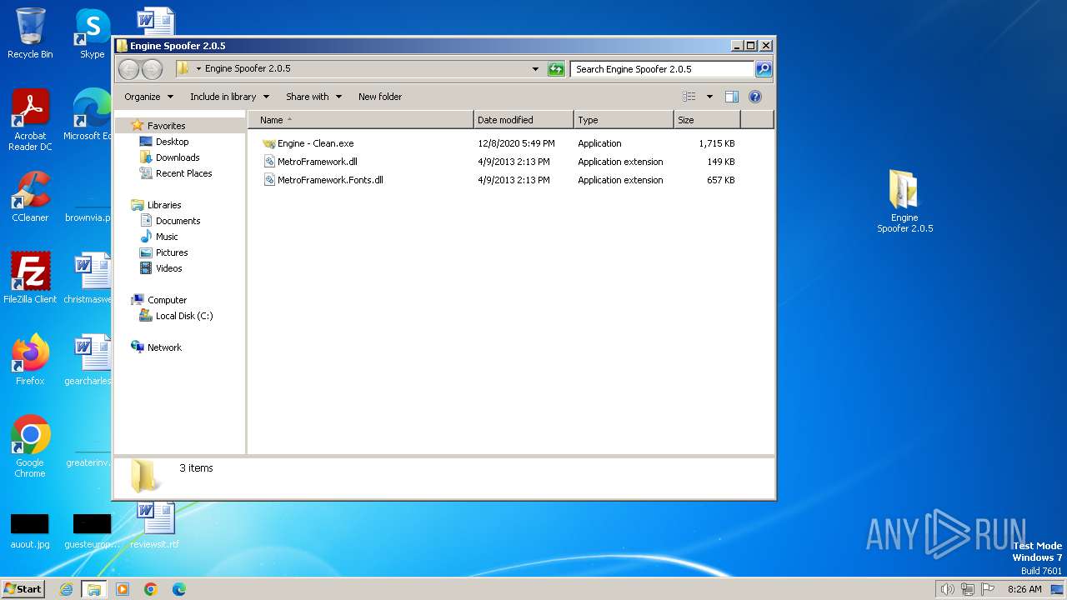Click the search magnifier icon
The width and height of the screenshot is (1067, 600).
point(764,69)
